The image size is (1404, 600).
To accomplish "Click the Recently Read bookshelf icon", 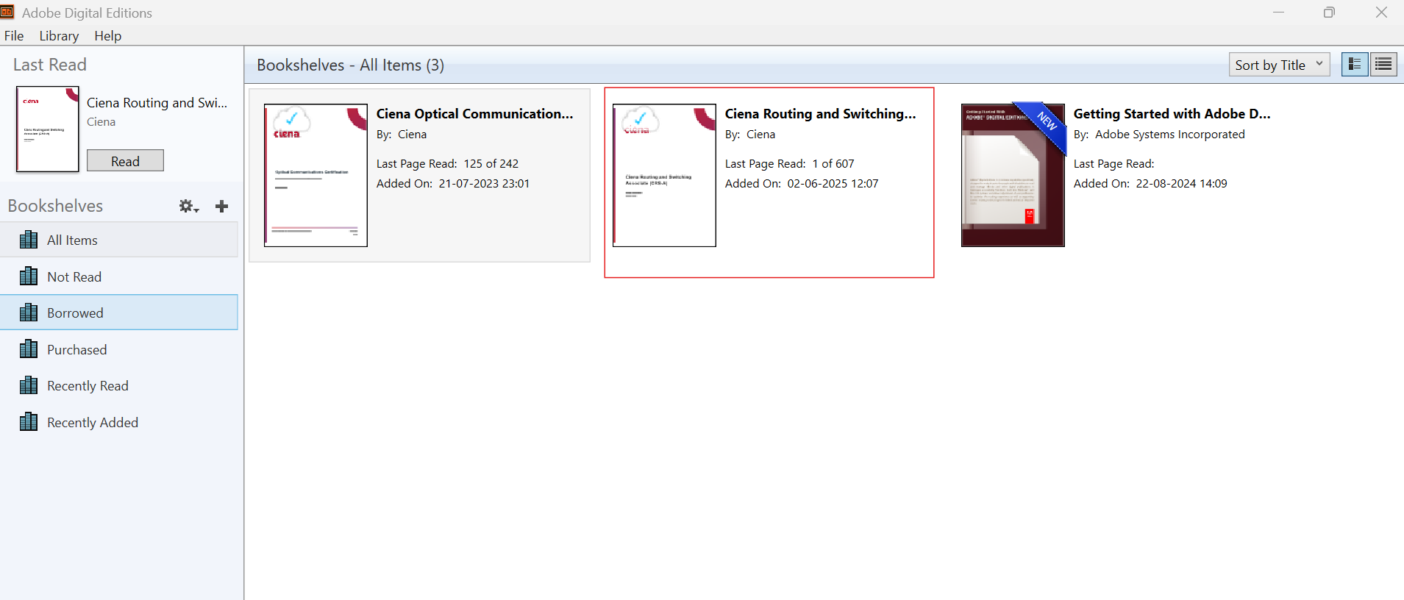I will pyautogui.click(x=29, y=385).
